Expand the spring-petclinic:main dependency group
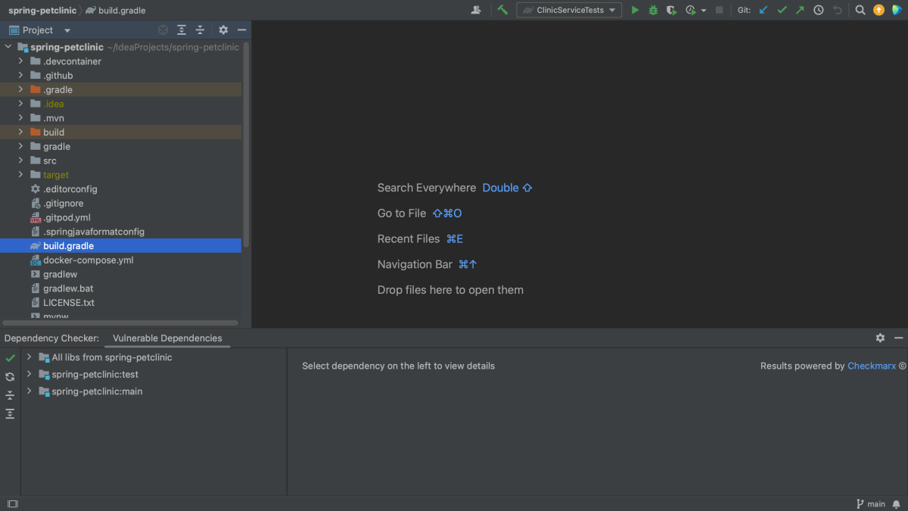 point(29,391)
